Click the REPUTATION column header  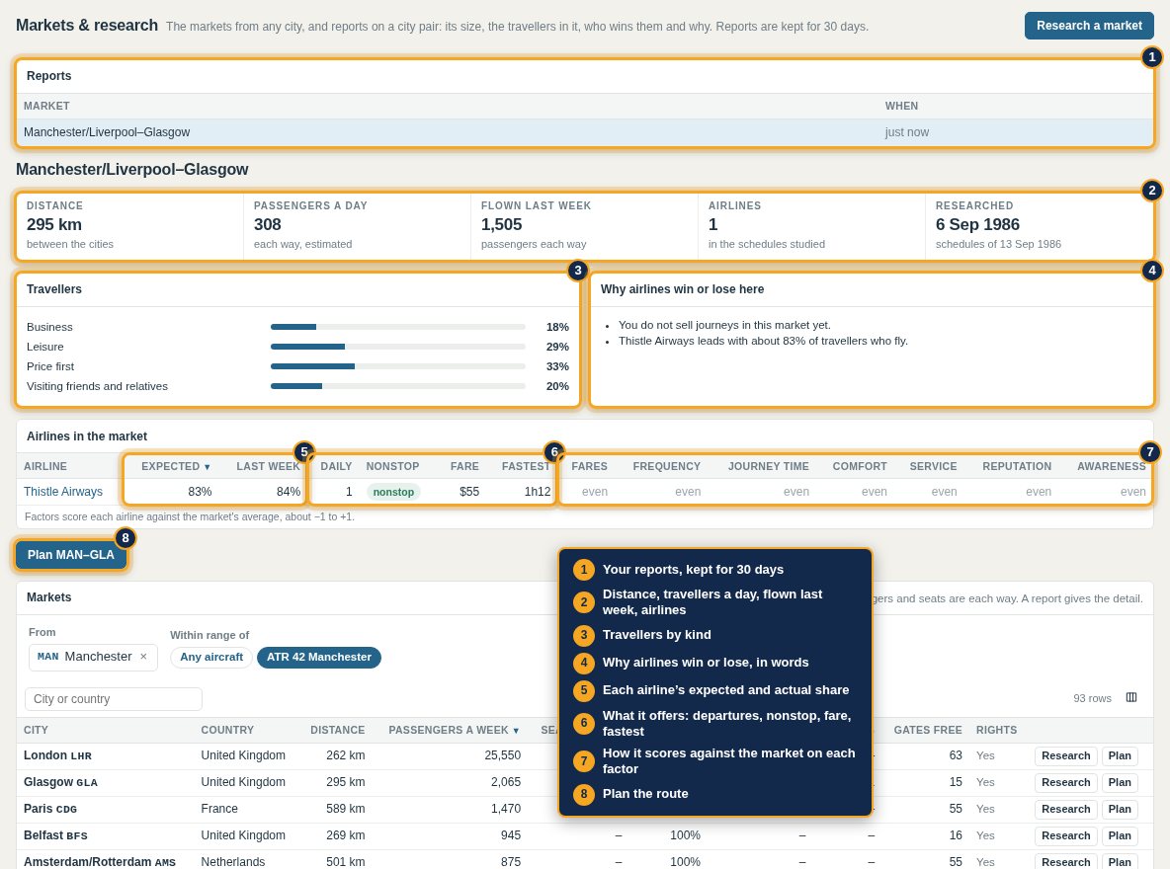pyautogui.click(x=1016, y=466)
